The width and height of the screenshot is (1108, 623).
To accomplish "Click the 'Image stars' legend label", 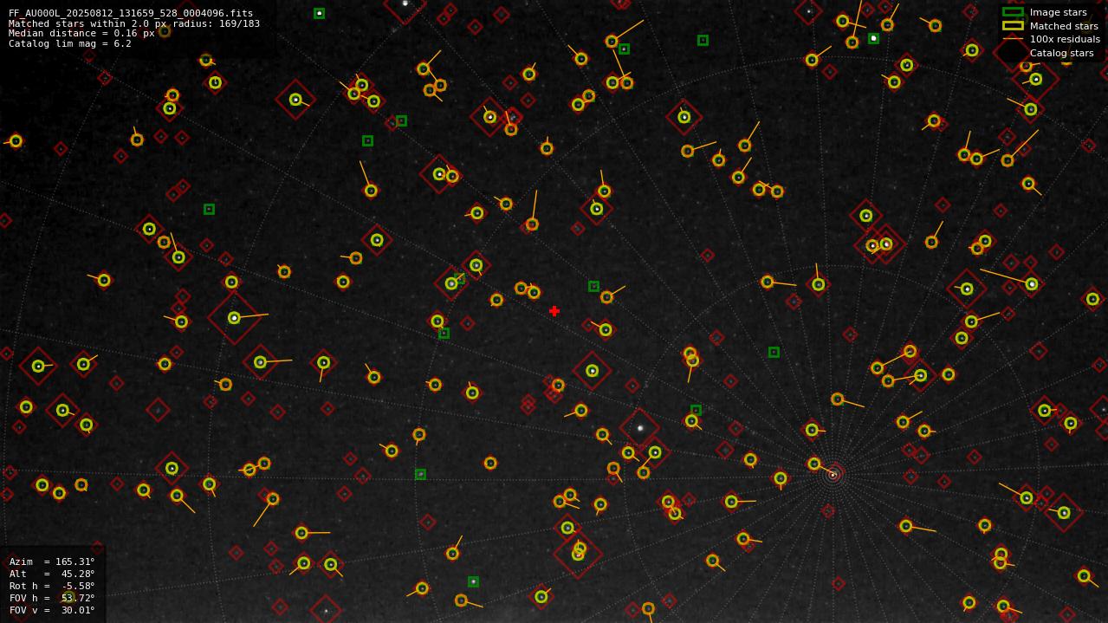I will [x=1058, y=12].
